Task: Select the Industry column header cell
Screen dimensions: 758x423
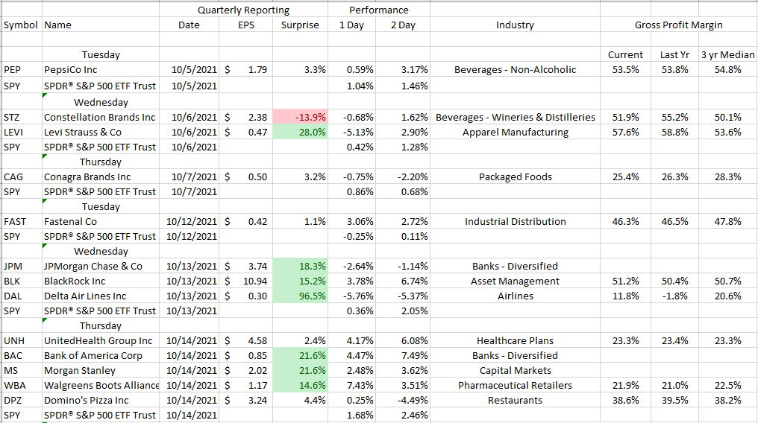Action: [515, 25]
